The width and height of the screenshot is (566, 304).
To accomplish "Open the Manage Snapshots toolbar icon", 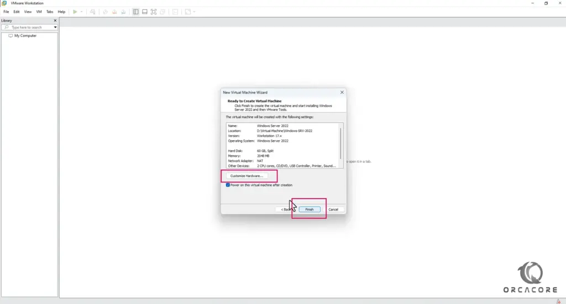I will [123, 12].
